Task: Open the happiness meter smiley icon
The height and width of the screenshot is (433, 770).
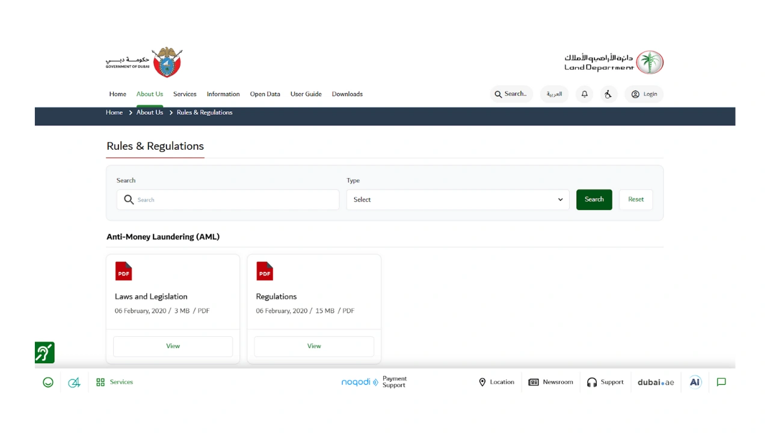Action: point(48,382)
